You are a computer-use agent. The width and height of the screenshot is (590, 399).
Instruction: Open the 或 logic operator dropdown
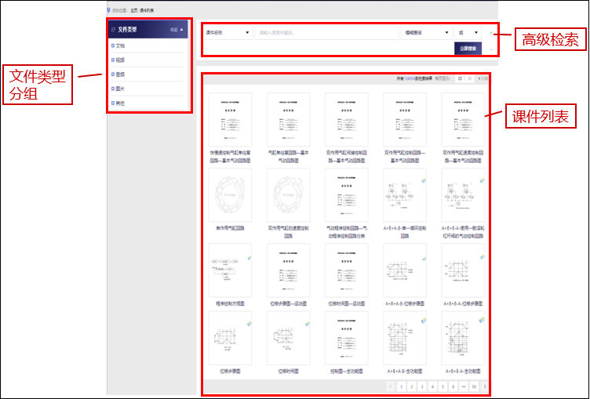pos(468,33)
